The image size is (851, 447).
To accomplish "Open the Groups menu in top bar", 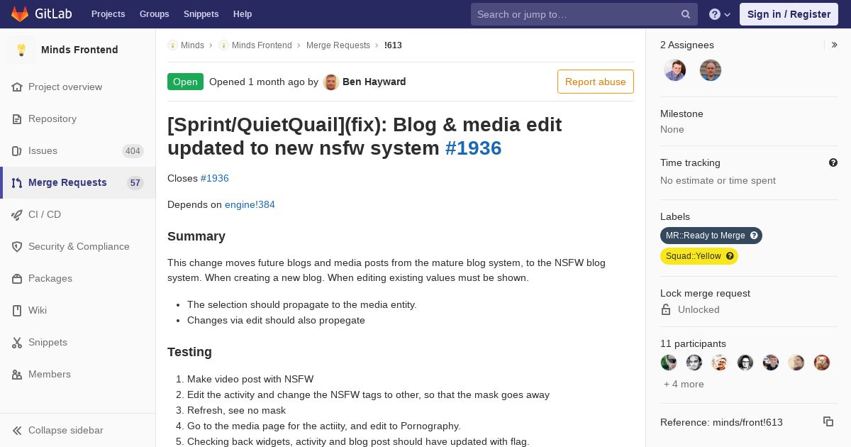I will pyautogui.click(x=154, y=14).
